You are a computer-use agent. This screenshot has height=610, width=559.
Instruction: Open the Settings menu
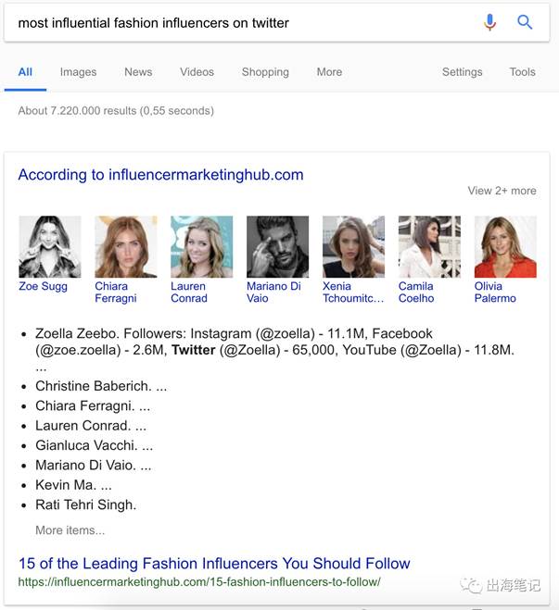[x=462, y=72]
